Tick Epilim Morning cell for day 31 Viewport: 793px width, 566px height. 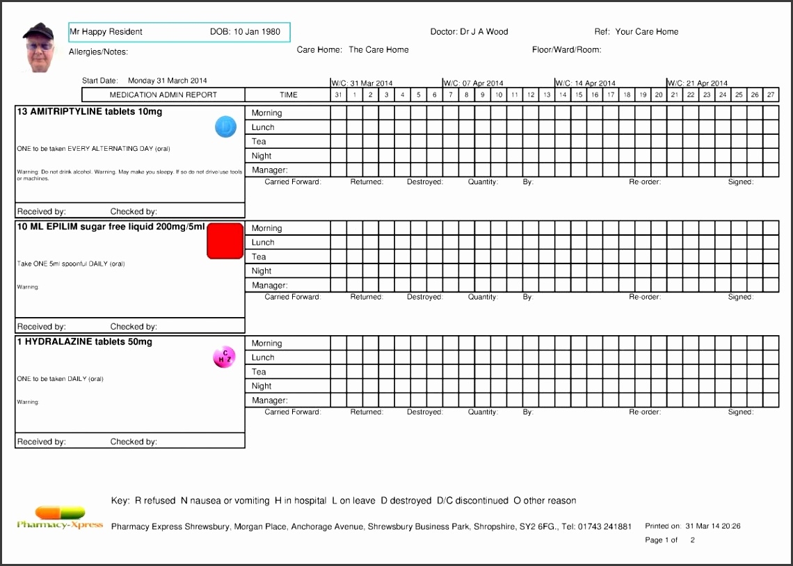338,228
